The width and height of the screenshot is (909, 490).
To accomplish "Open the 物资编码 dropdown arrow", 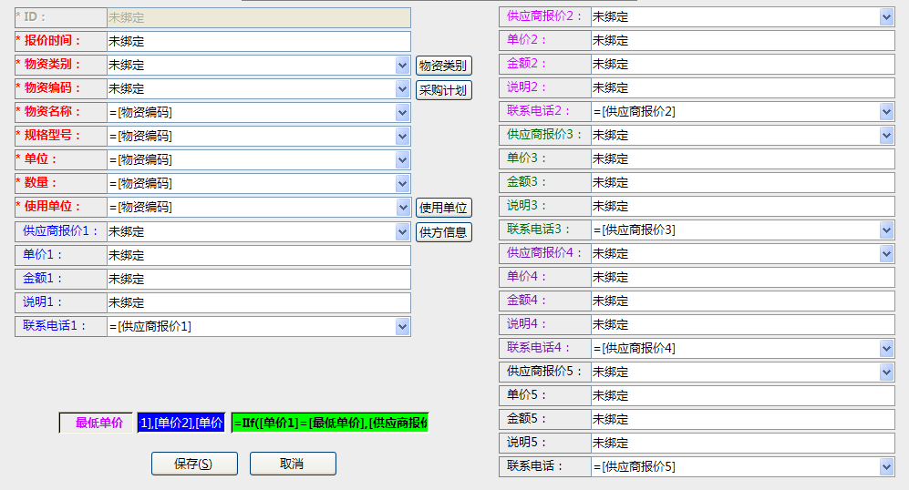I will click(402, 89).
